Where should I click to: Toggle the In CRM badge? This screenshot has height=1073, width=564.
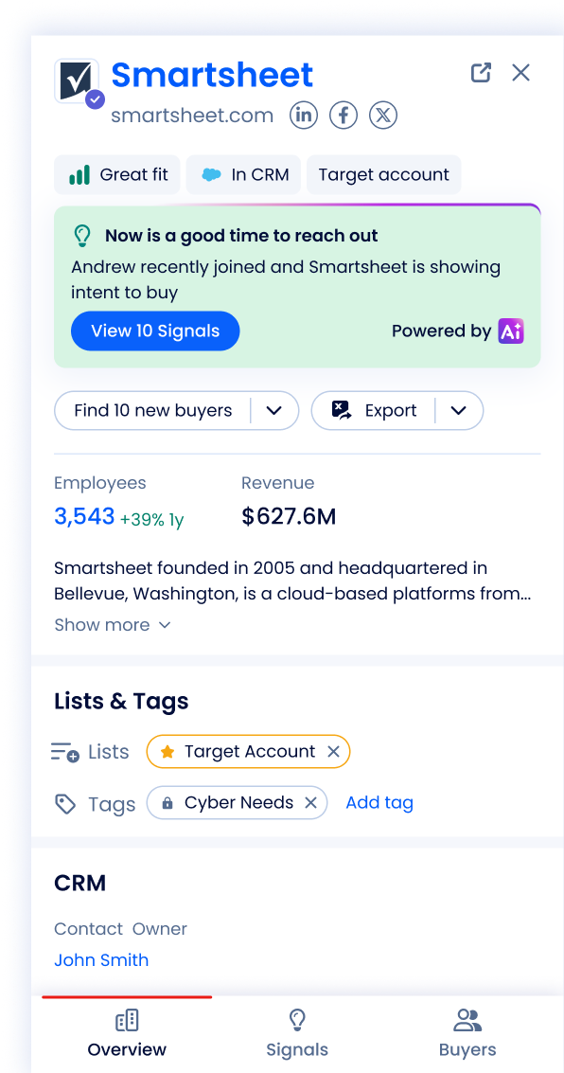[x=243, y=174]
